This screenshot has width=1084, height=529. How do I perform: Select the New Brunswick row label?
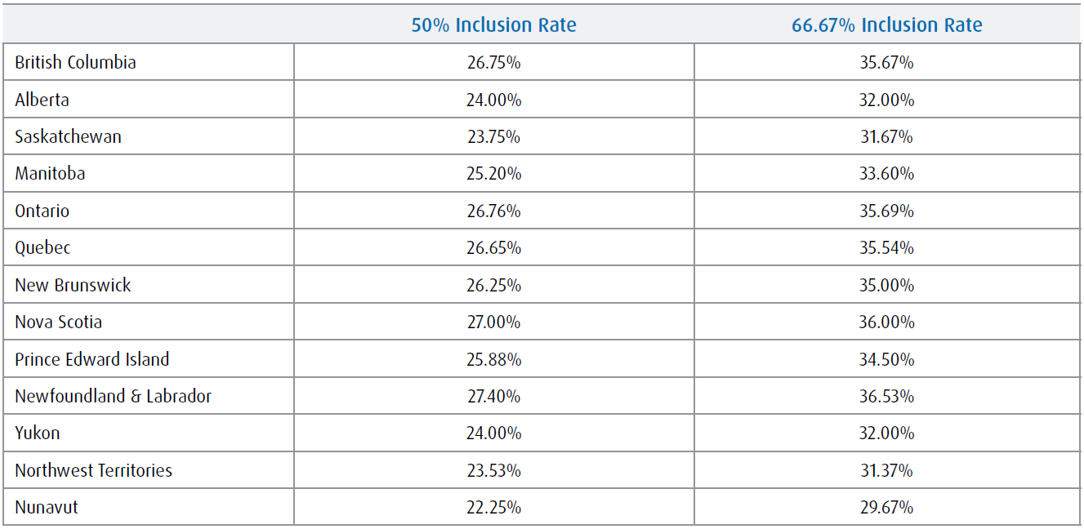tap(73, 286)
